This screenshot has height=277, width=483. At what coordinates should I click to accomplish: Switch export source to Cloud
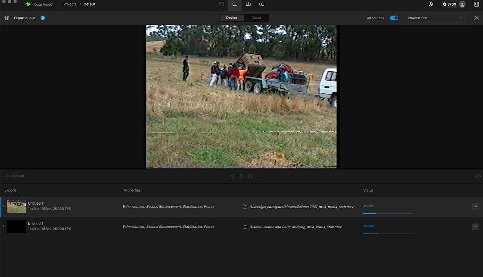pos(256,17)
